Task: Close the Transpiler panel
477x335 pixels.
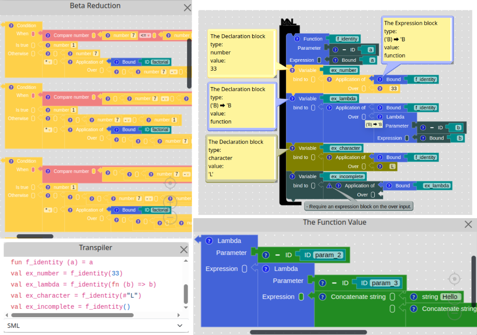Action: [184, 250]
